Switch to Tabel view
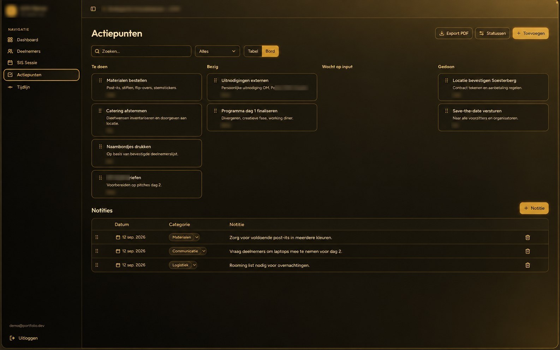The height and width of the screenshot is (350, 560). tap(253, 51)
